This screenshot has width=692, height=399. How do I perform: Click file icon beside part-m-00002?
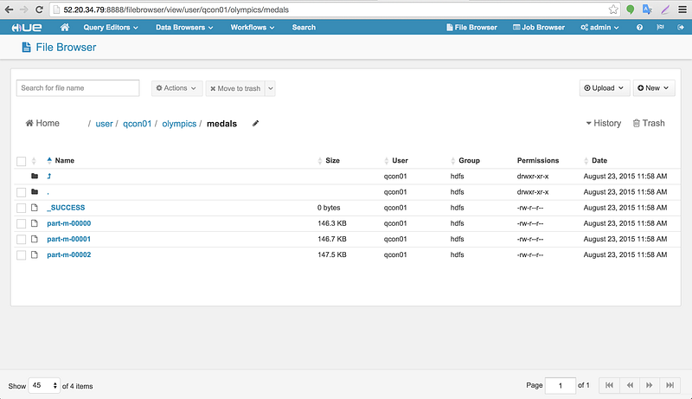coord(35,254)
